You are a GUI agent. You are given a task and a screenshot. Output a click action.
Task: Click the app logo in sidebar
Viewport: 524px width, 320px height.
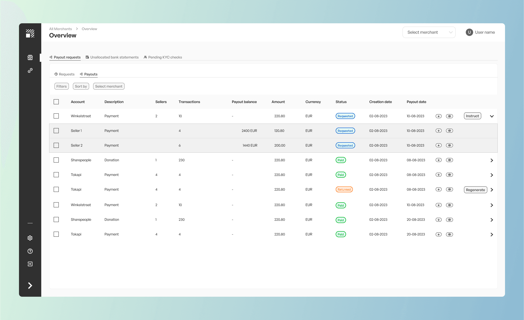30,33
